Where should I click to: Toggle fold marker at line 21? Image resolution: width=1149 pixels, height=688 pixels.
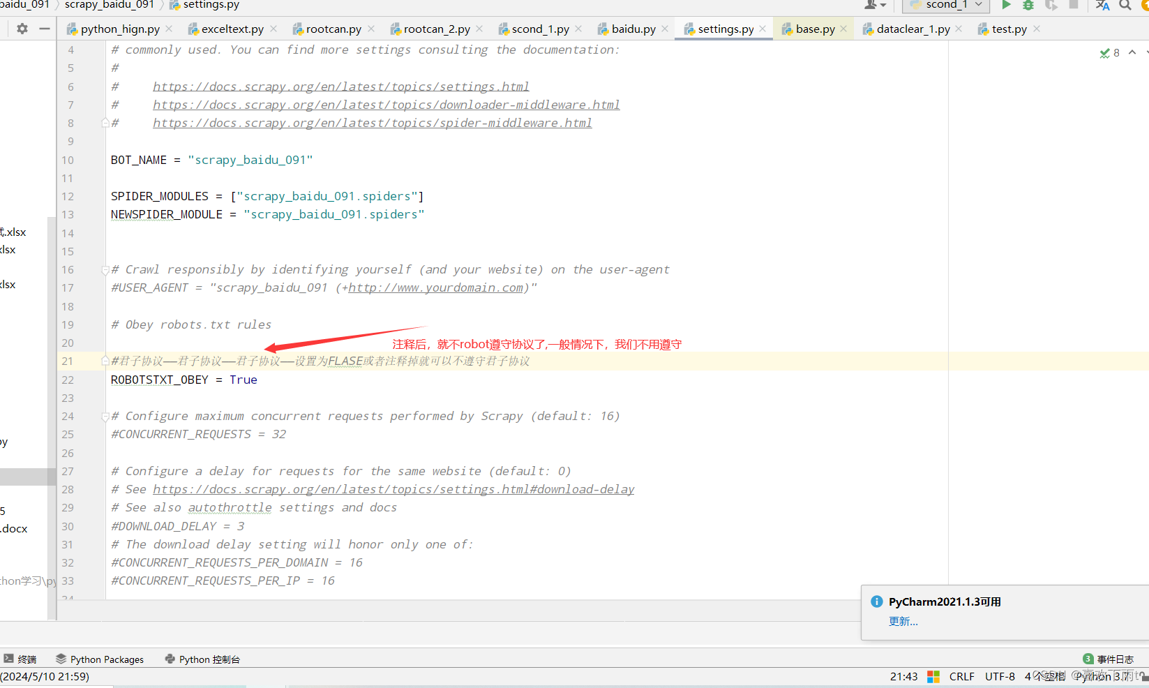point(105,361)
